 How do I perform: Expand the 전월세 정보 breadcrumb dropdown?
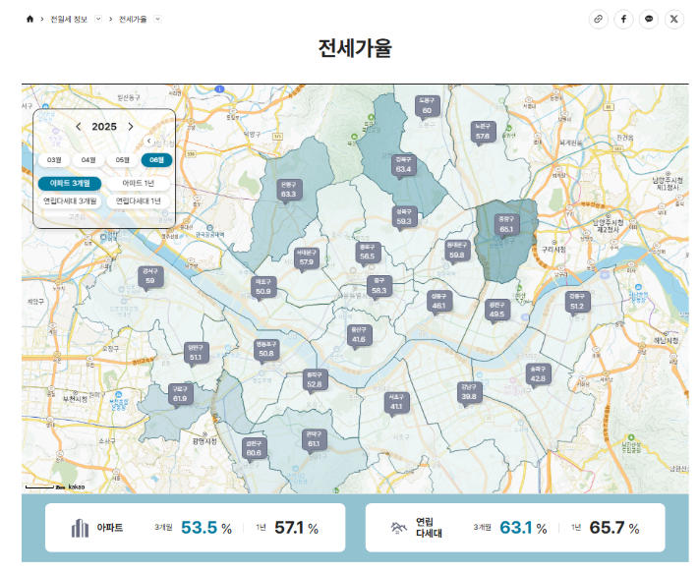[x=98, y=19]
